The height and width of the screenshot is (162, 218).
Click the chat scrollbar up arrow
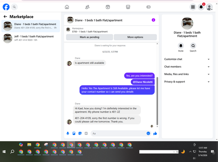157,44
